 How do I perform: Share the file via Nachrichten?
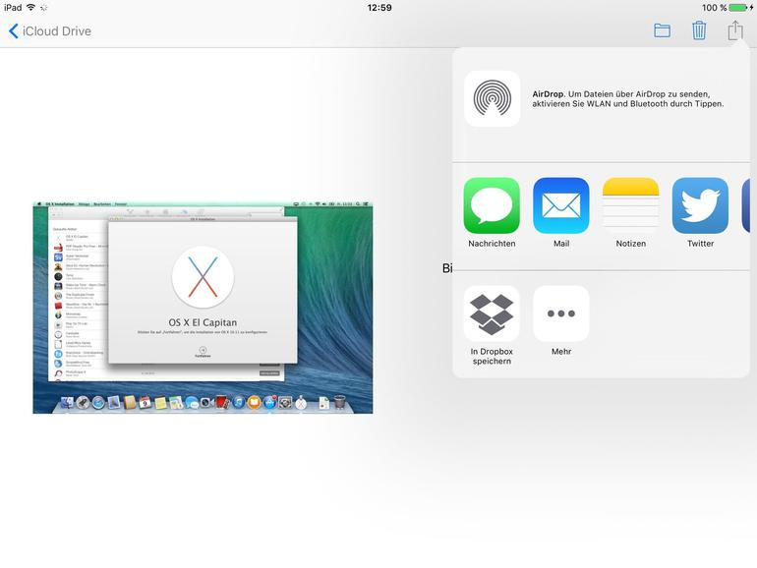click(x=492, y=205)
